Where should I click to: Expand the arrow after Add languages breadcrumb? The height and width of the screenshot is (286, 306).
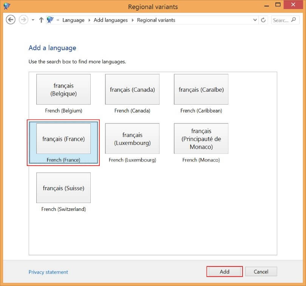click(x=133, y=20)
